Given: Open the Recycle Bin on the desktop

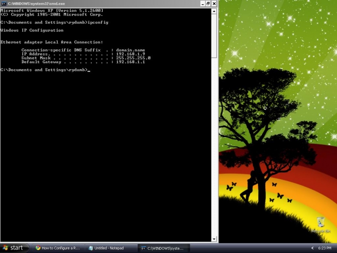Looking at the screenshot, I should point(321,223).
